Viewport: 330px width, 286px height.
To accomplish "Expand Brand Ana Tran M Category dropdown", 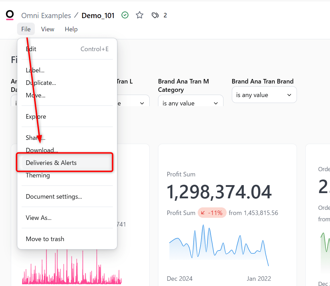I will [x=191, y=101].
